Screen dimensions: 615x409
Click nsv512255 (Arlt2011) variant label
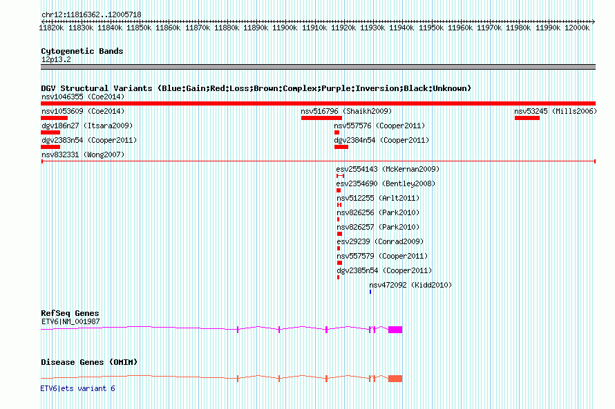point(378,198)
